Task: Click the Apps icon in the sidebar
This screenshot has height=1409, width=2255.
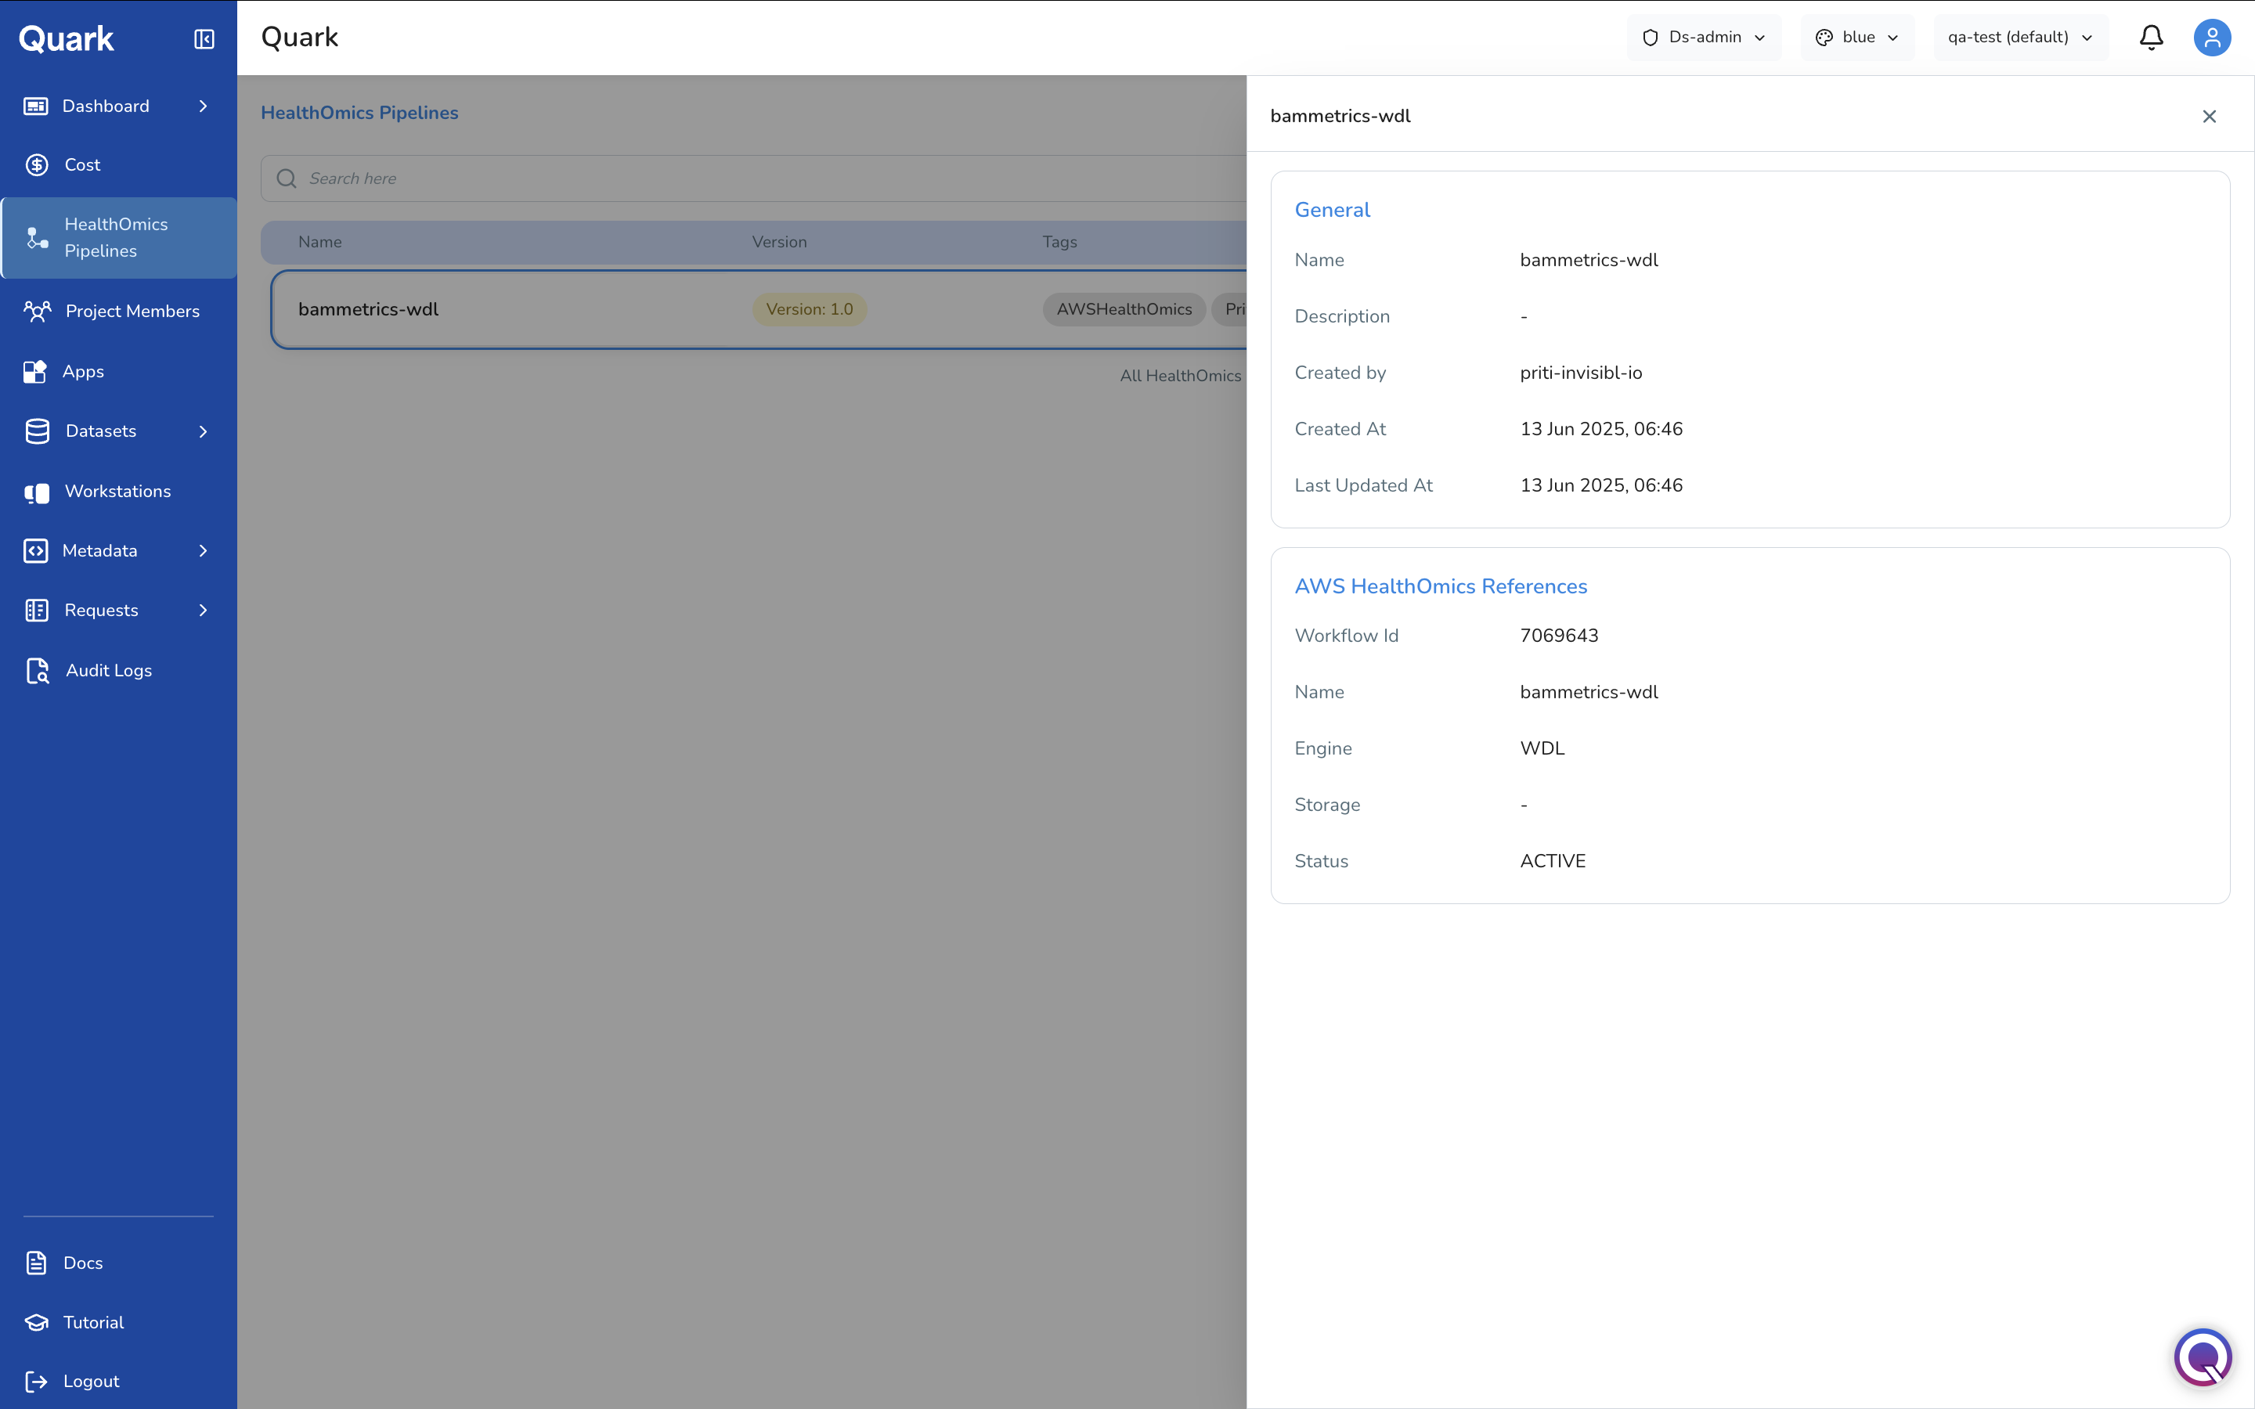Action: tap(35, 372)
